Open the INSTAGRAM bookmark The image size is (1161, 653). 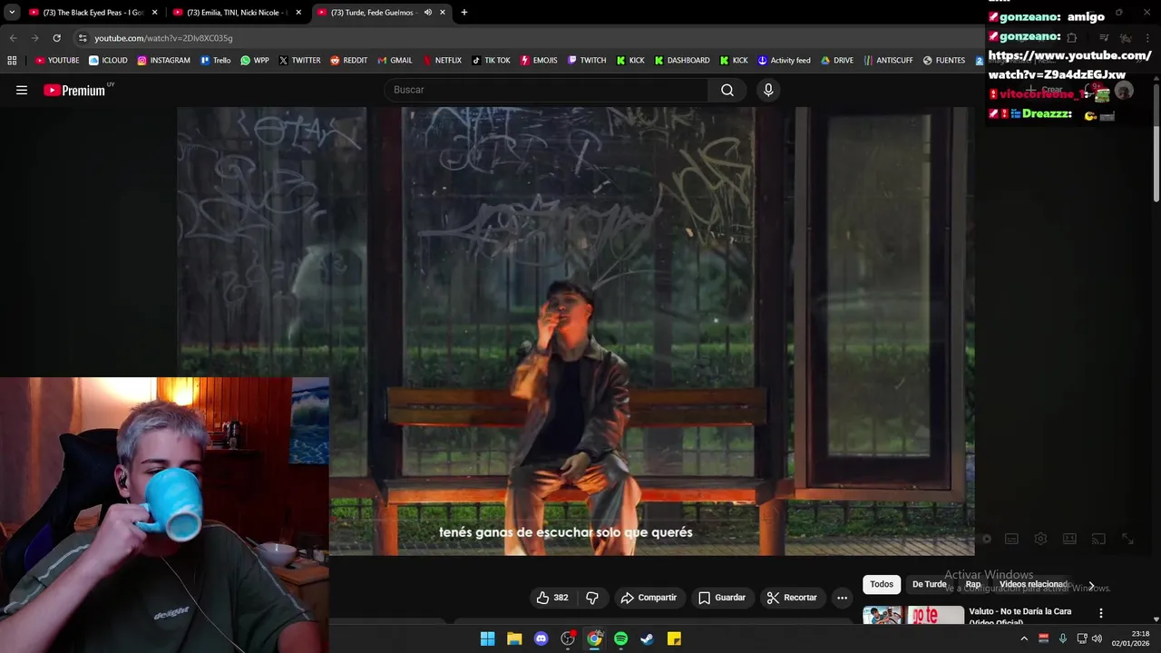pos(163,61)
